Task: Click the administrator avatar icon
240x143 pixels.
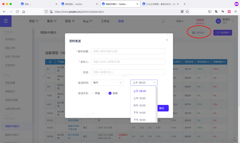Action: [x=218, y=21]
